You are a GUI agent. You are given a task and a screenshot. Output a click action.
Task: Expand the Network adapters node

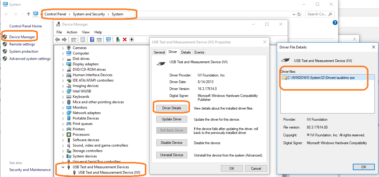tap(63, 113)
